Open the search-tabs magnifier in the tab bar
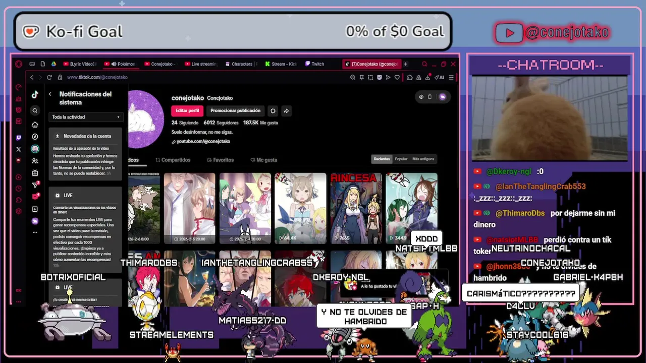Screen dimensions: 646x363 click(424, 64)
